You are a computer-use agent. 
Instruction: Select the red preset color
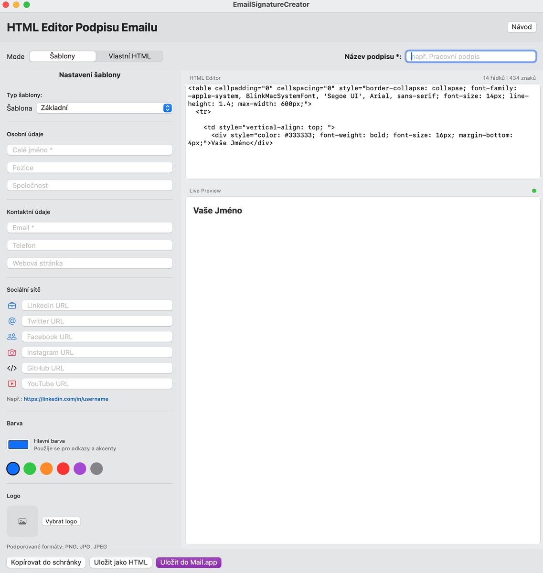[63, 469]
